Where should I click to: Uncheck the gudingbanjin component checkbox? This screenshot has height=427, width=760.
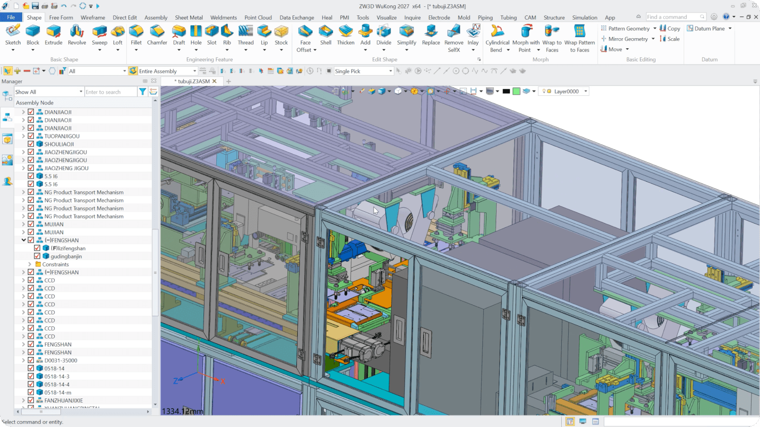pyautogui.click(x=37, y=256)
